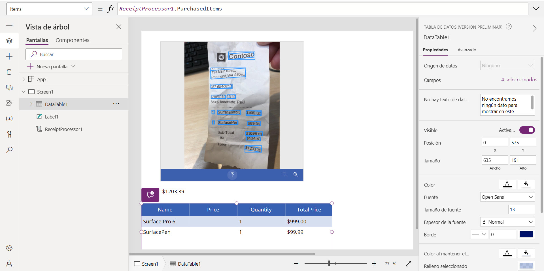The width and height of the screenshot is (544, 271).
Task: Click the Borde color swatch
Action: 526,234
